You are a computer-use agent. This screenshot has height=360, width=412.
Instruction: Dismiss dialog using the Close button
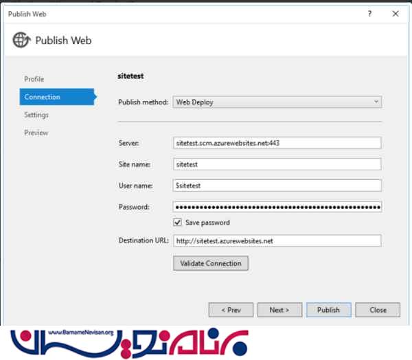click(378, 310)
